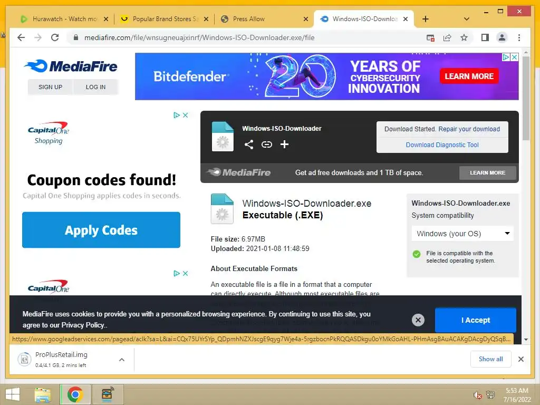Reload the MediaFire page
Image resolution: width=540 pixels, height=405 pixels.
point(55,37)
